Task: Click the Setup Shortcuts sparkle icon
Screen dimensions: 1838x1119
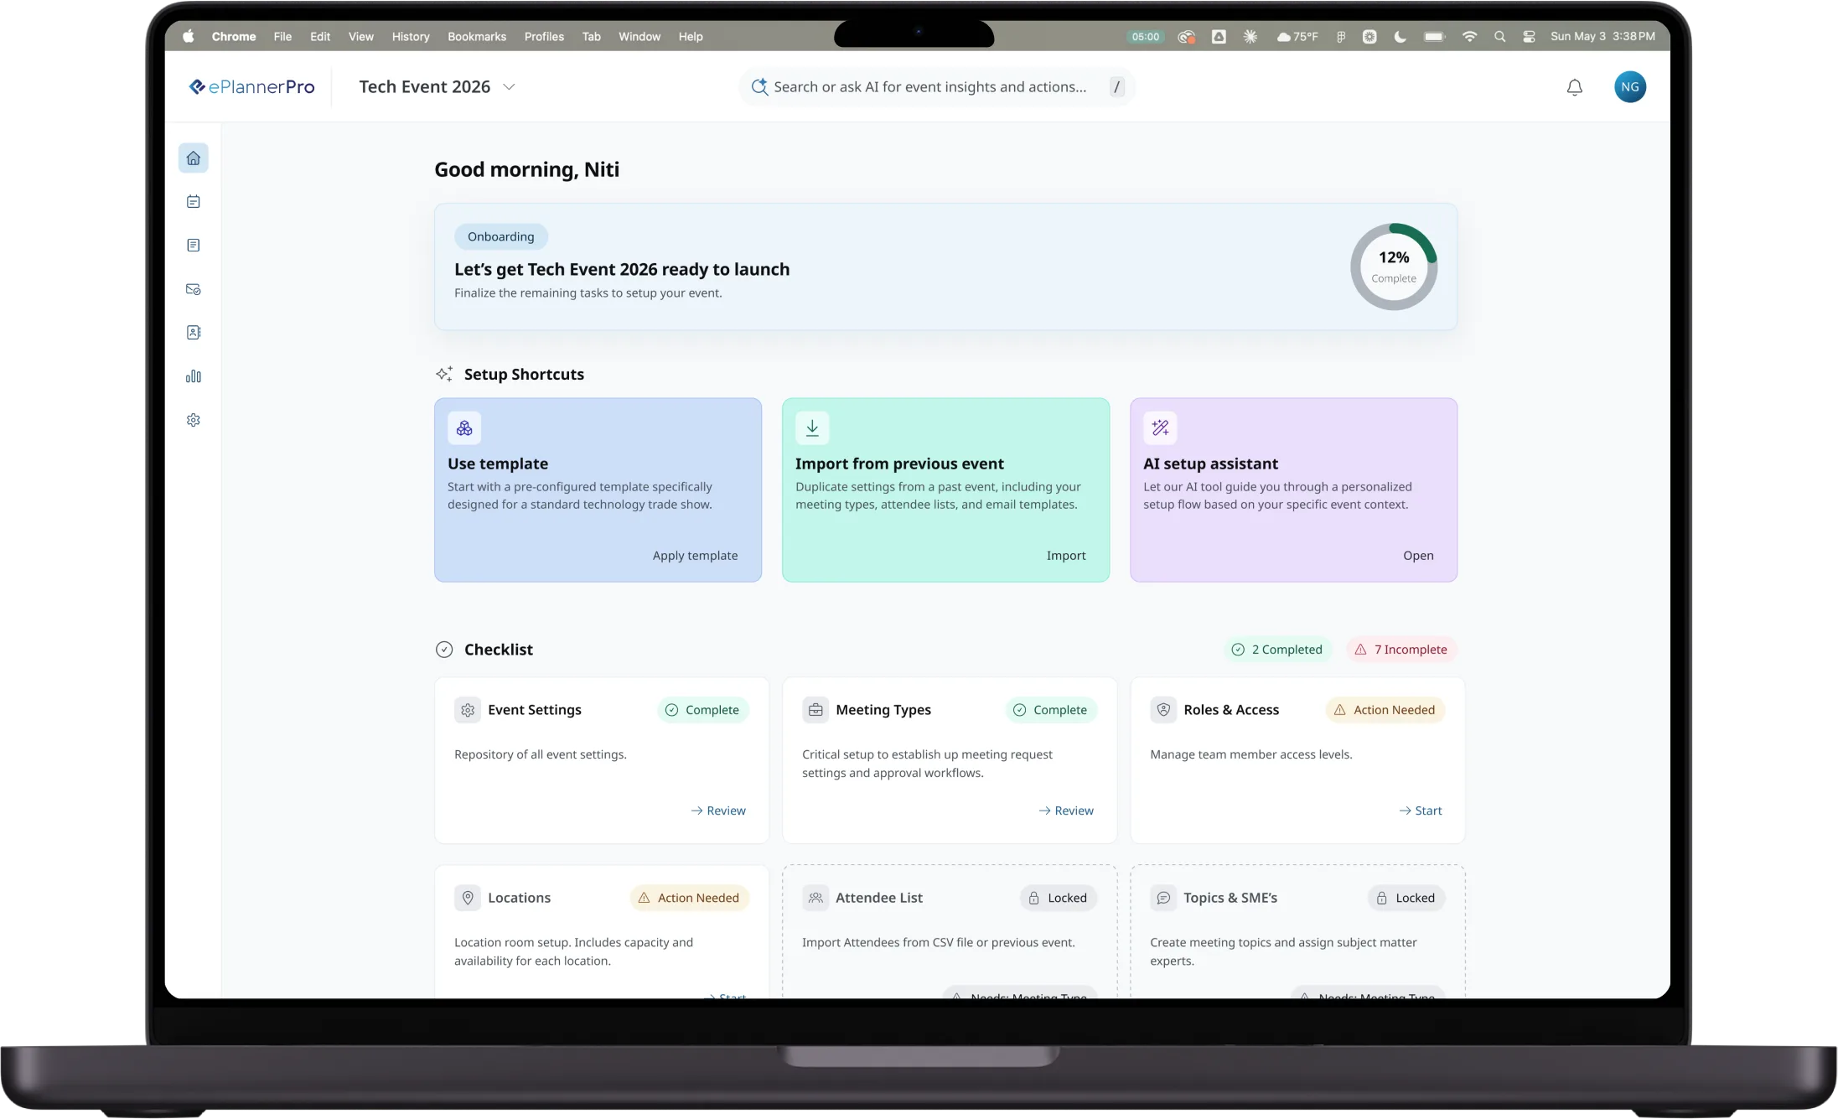Action: point(444,375)
